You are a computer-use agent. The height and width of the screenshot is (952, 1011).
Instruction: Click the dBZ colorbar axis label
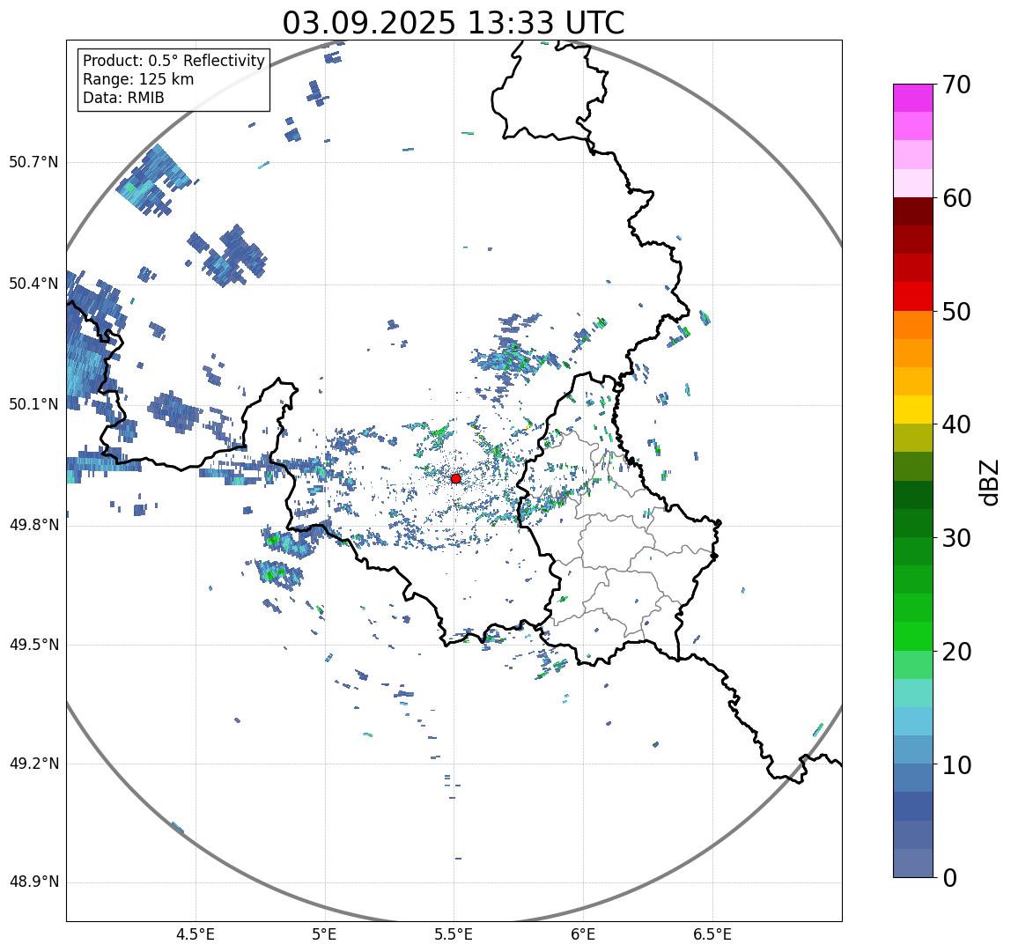tap(988, 482)
